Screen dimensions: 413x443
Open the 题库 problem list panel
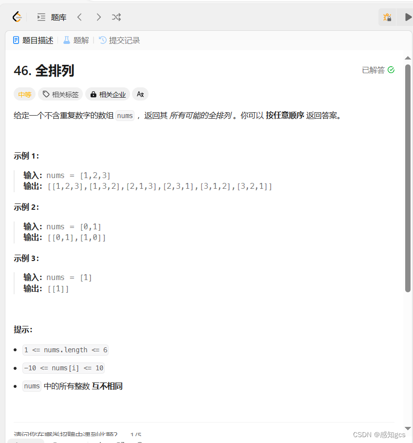coord(52,17)
